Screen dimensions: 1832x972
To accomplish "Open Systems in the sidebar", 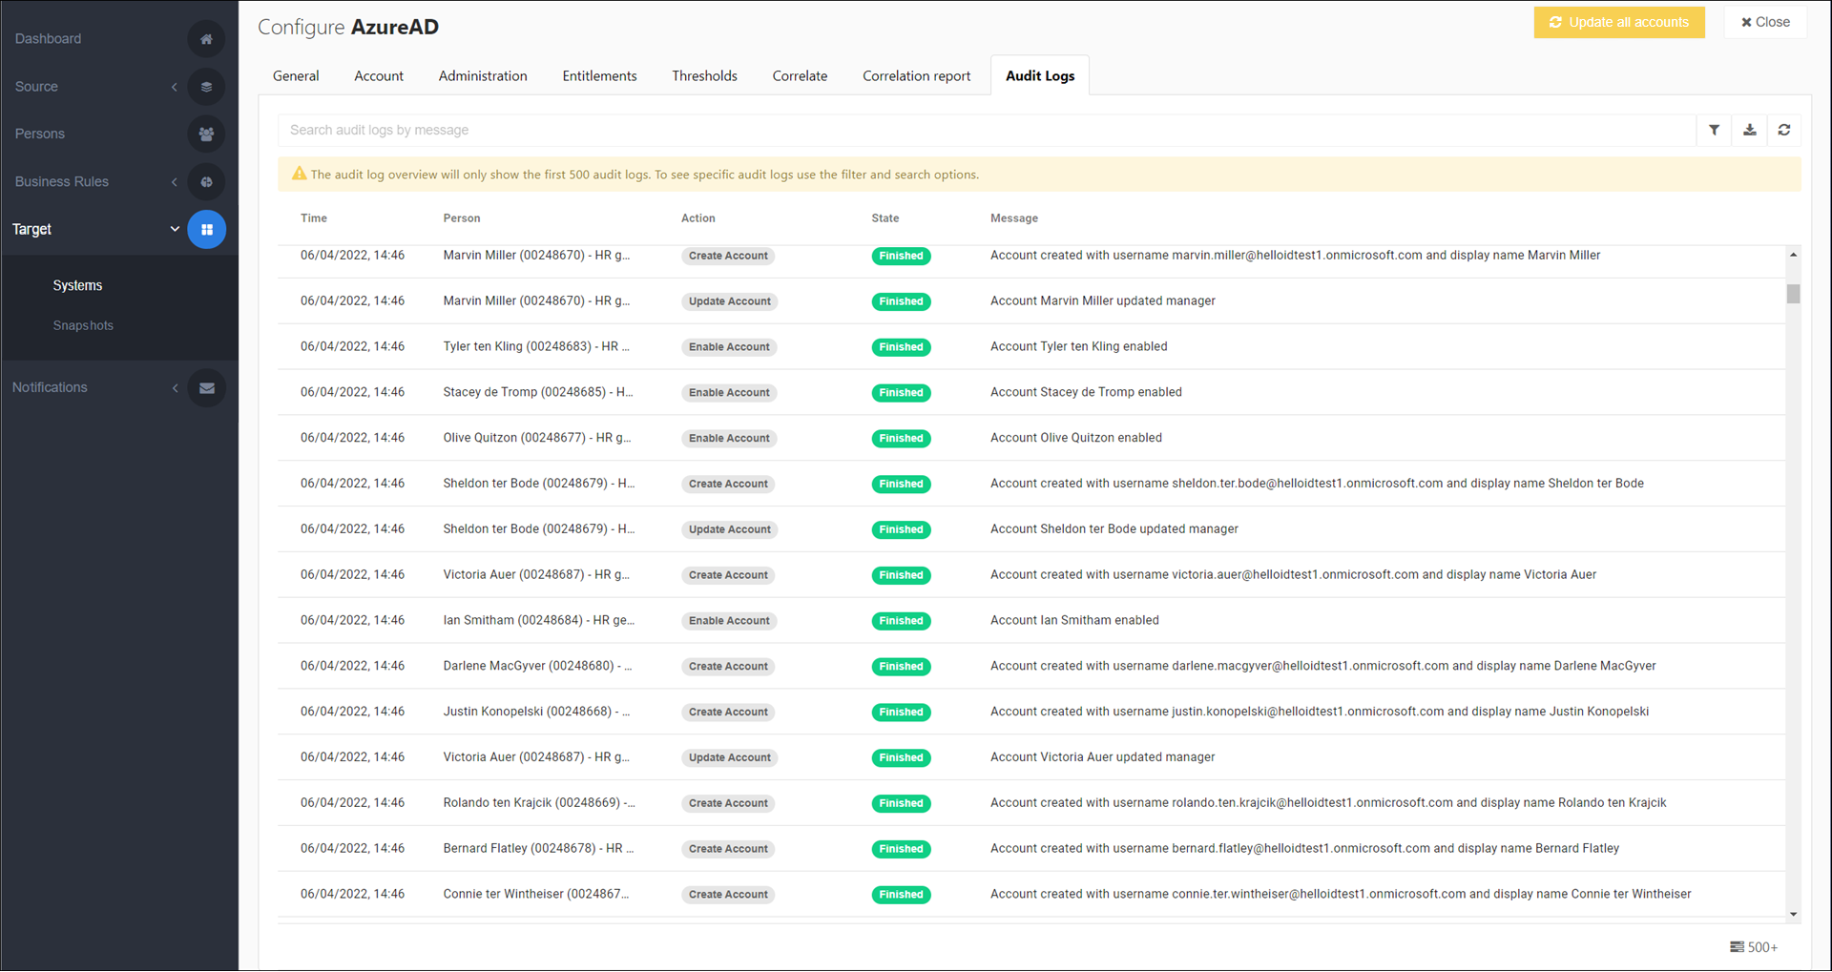I will (x=77, y=285).
